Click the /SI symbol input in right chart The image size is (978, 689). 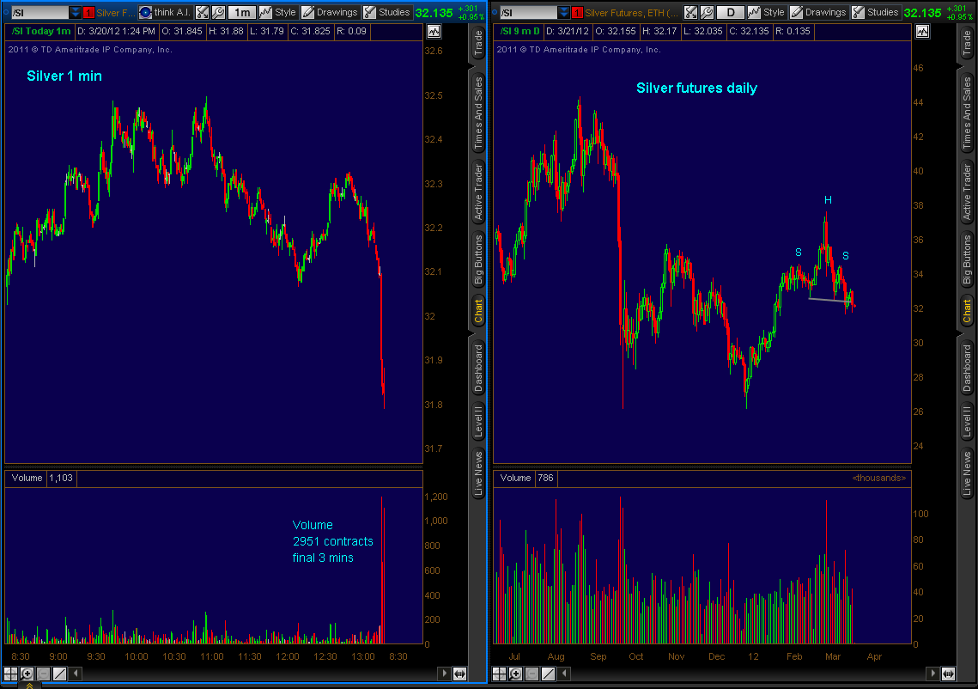(527, 13)
